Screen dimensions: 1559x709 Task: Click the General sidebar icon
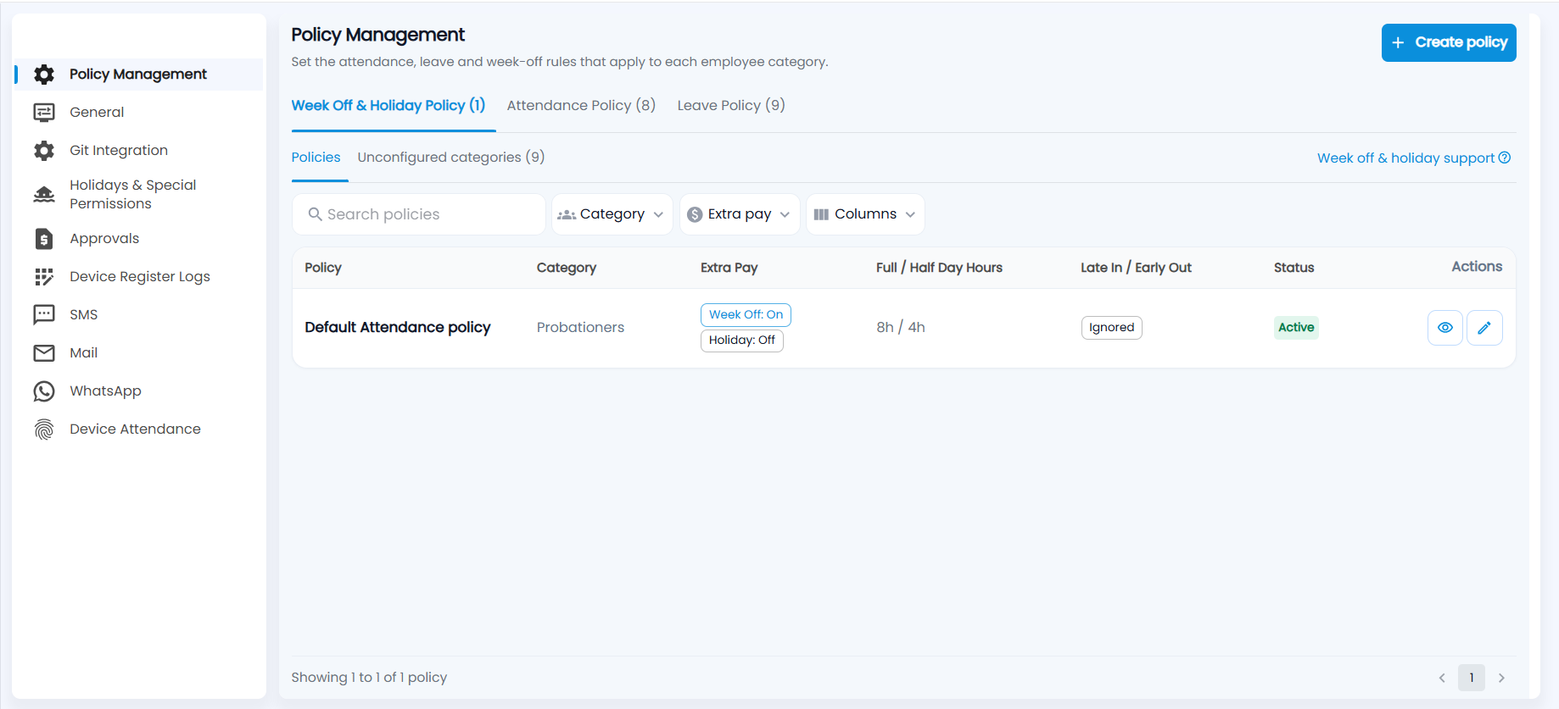44,113
